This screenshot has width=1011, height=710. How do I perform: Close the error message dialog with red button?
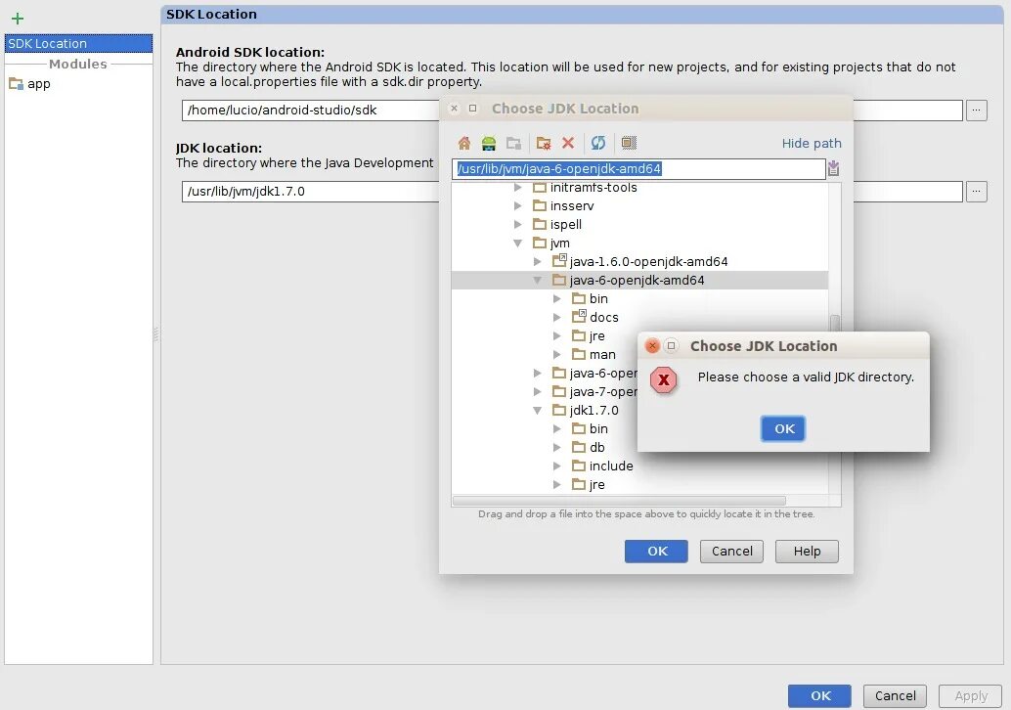tap(652, 345)
